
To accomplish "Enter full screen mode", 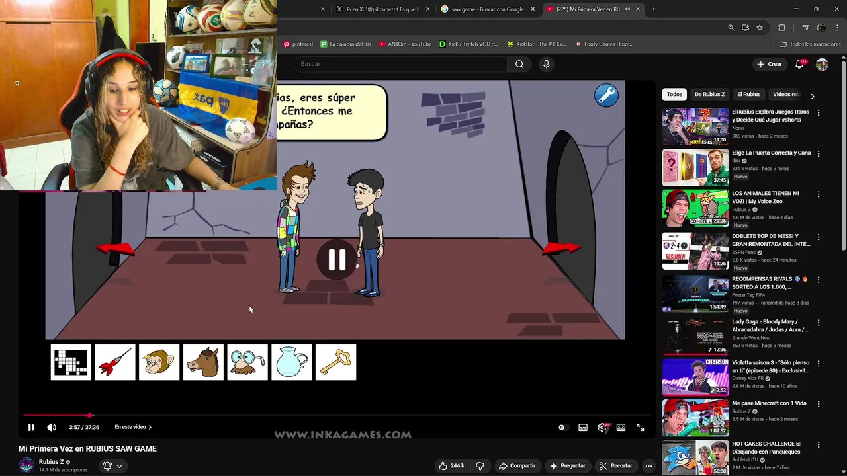I will point(641,428).
